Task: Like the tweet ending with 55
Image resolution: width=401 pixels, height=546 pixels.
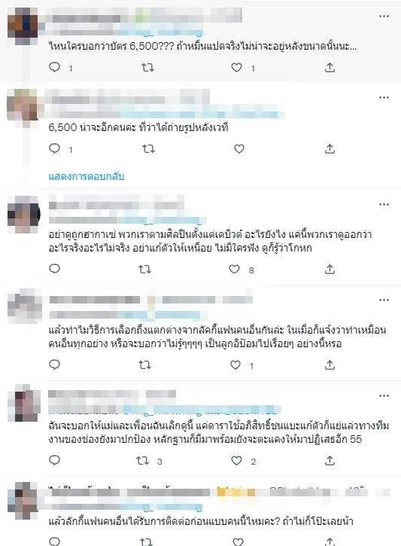Action: [x=236, y=461]
